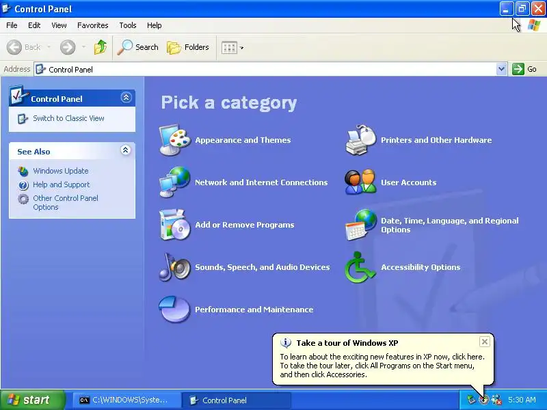
Task: Click the Forward arrow toolbar button
Action: click(x=68, y=47)
